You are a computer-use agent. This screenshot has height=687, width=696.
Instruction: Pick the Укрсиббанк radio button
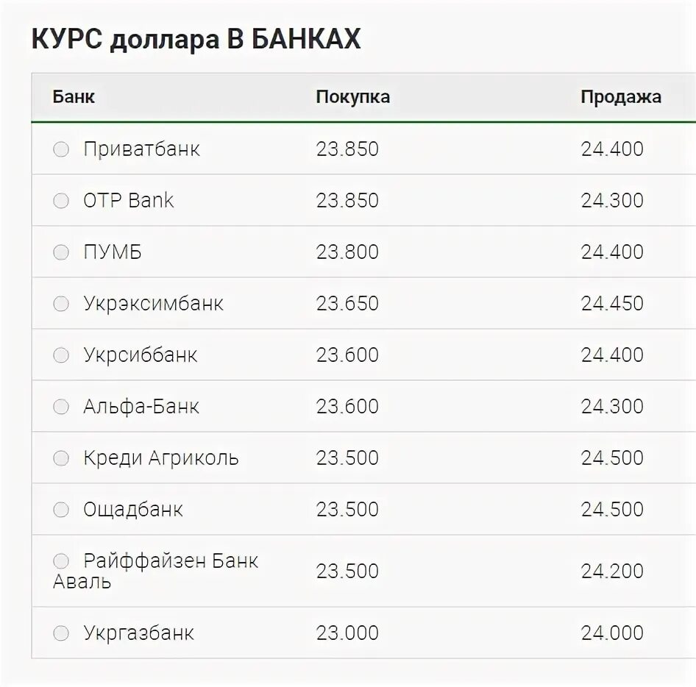[x=61, y=355]
